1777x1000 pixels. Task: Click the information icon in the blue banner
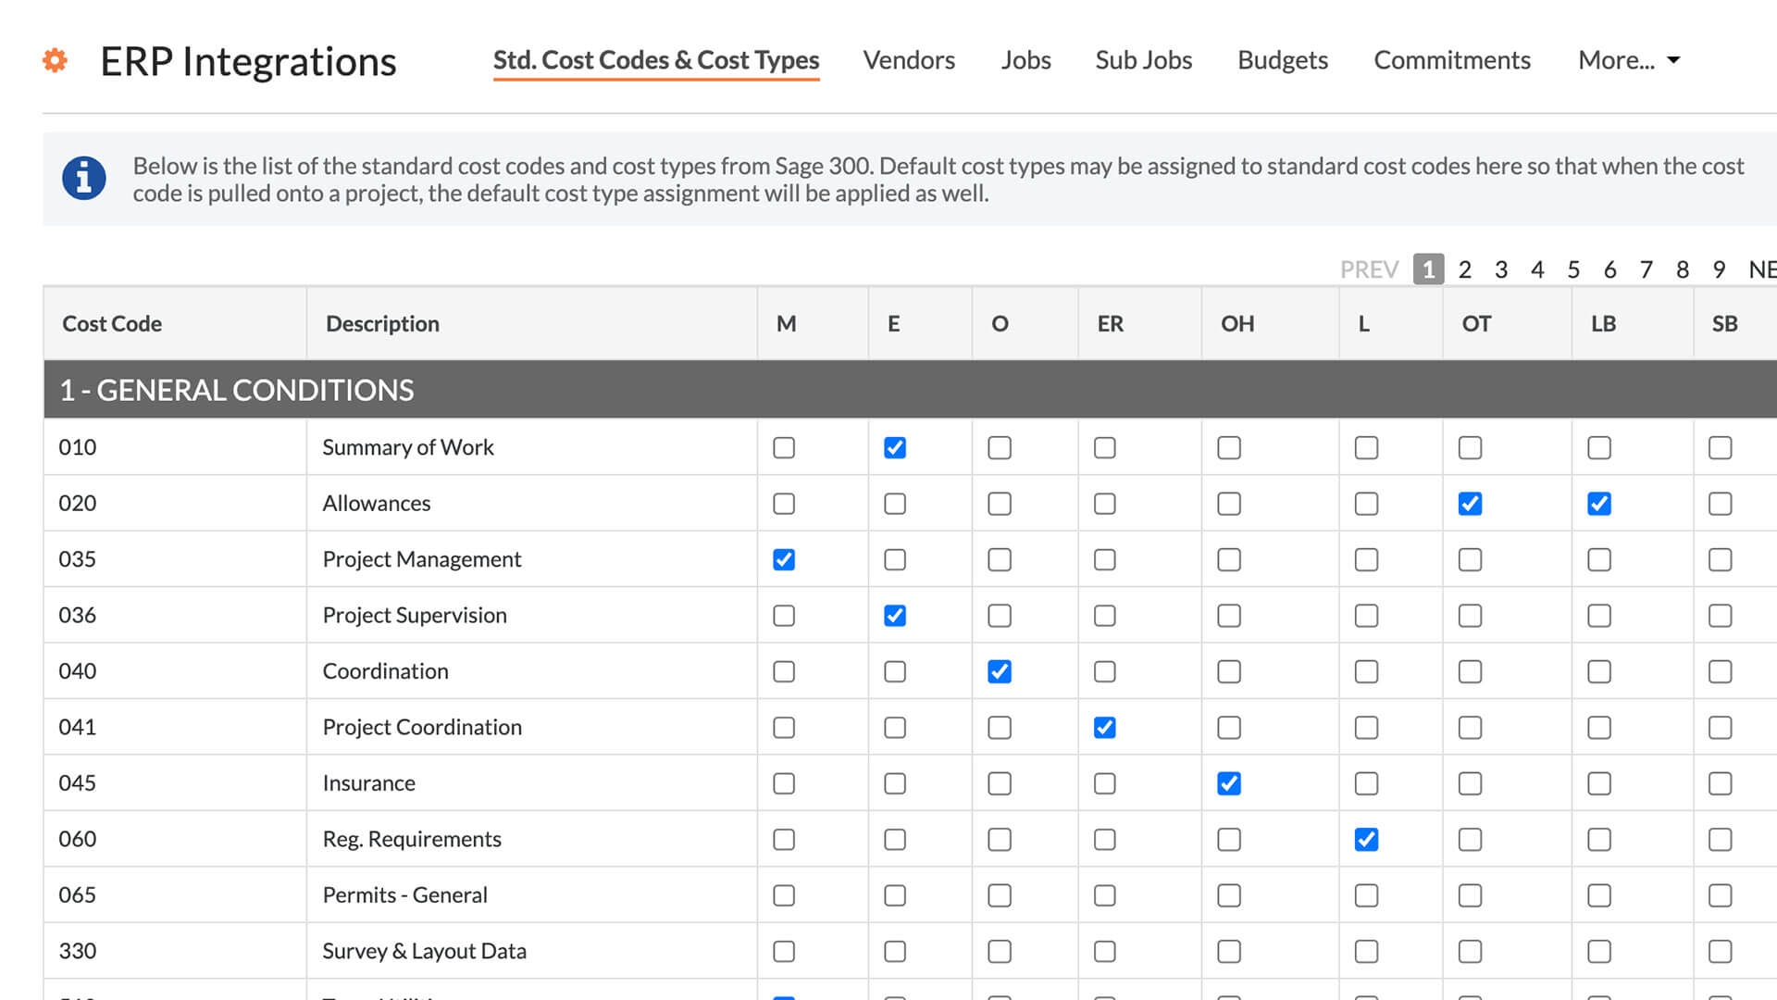pos(84,180)
